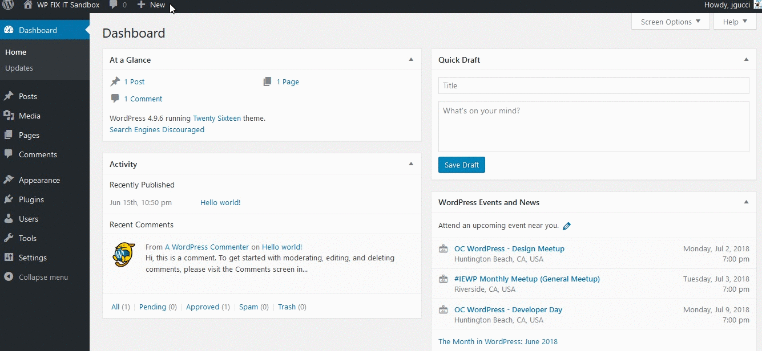Open the New content menu in admin bar
Screen dimensions: 762x351
click(x=151, y=5)
